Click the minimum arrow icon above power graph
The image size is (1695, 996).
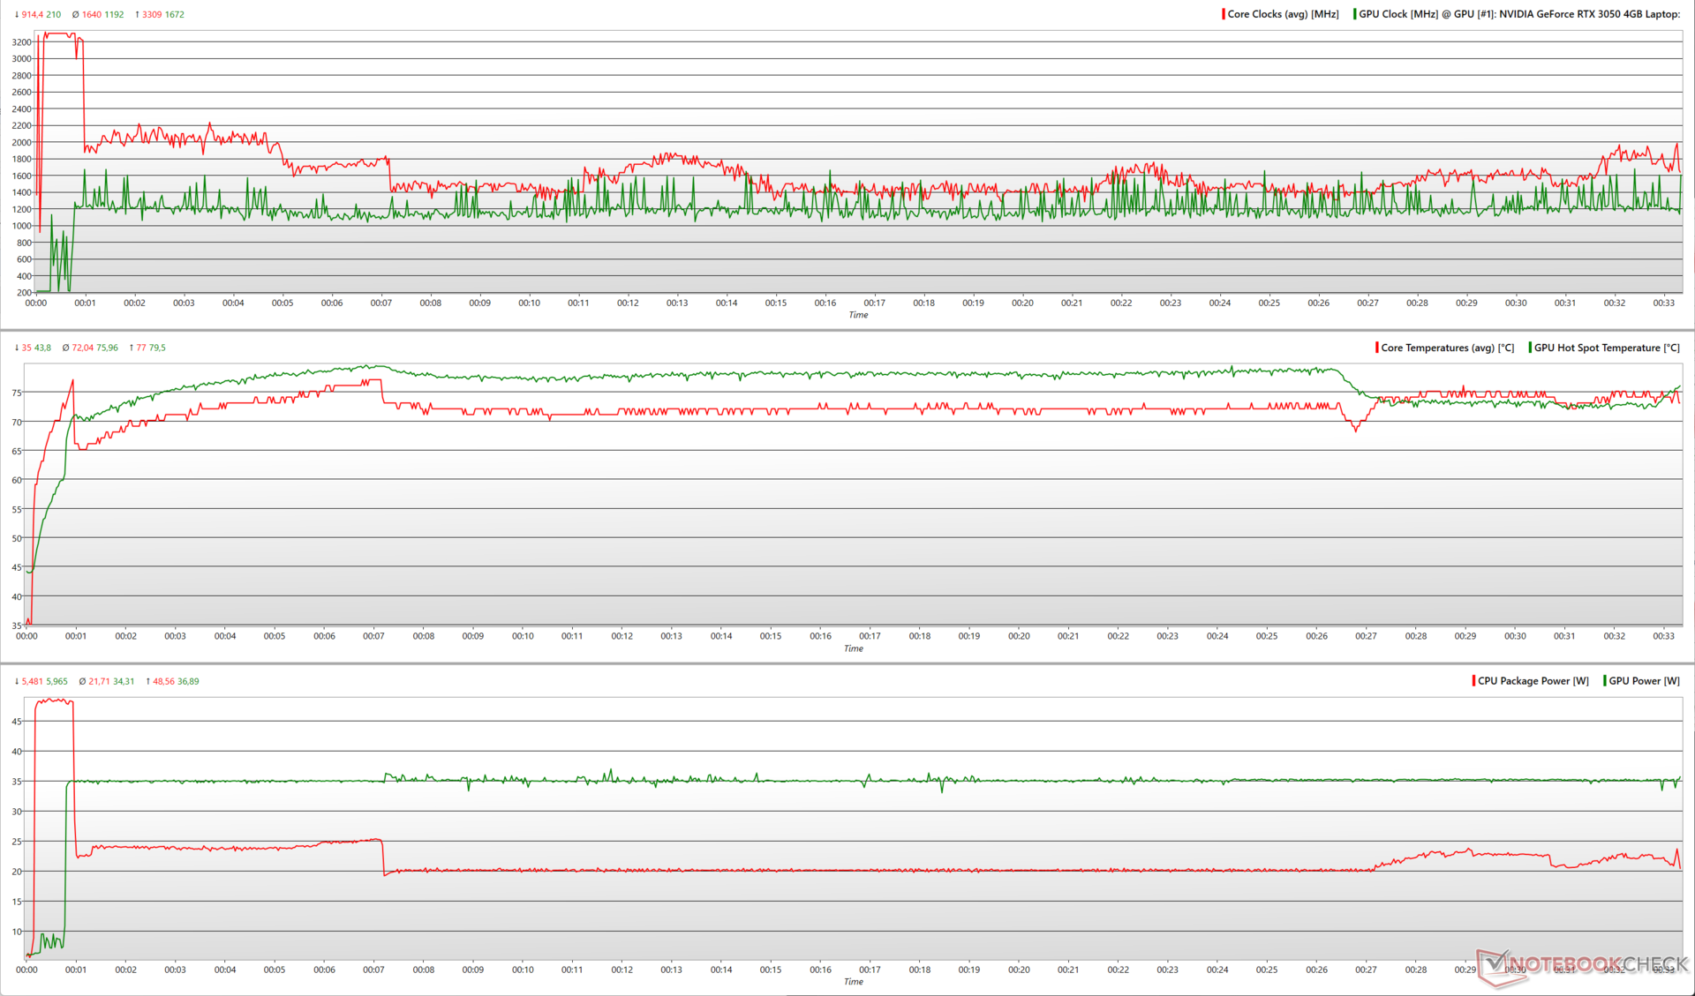pyautogui.click(x=17, y=681)
